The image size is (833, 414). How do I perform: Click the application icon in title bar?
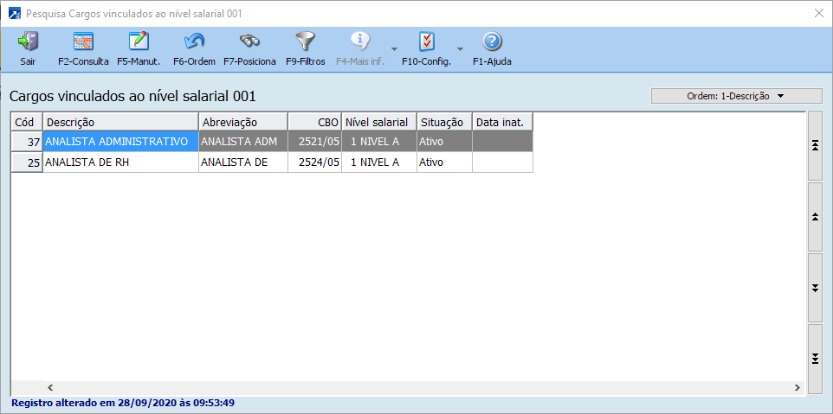click(15, 14)
